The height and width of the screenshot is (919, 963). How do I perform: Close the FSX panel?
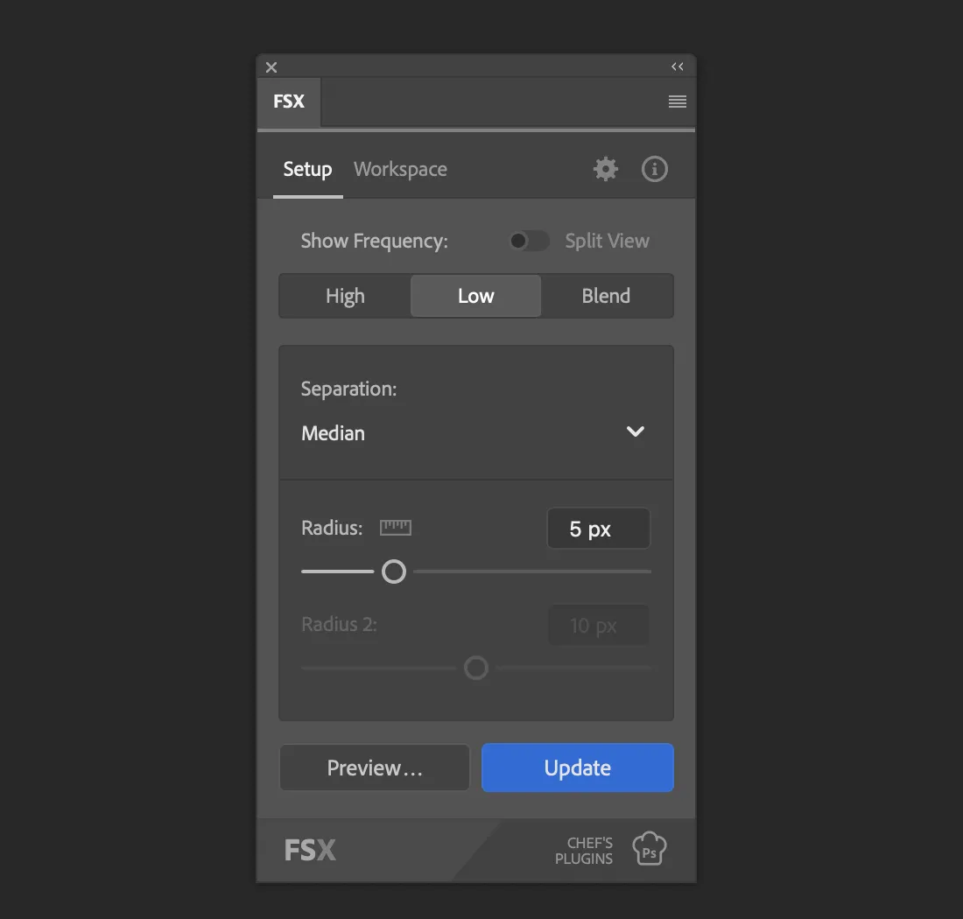tap(271, 67)
